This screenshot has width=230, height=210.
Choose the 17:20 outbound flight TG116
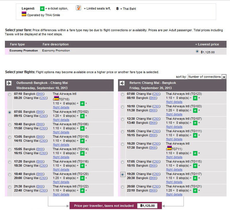10,162
